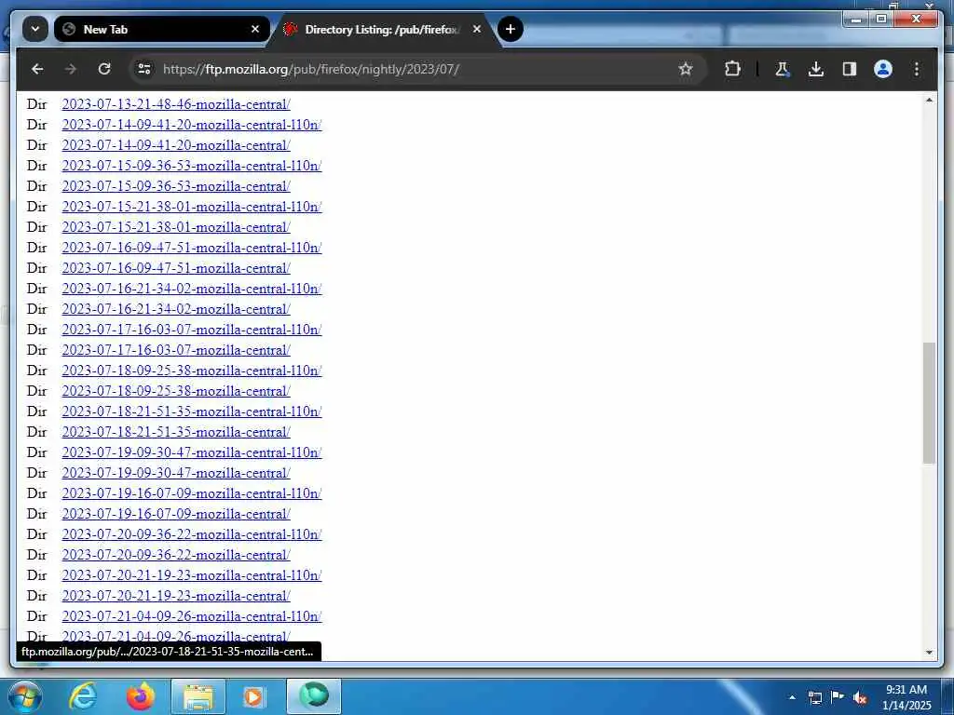
Task: Expand the tab search dropdown
Action: (x=35, y=29)
